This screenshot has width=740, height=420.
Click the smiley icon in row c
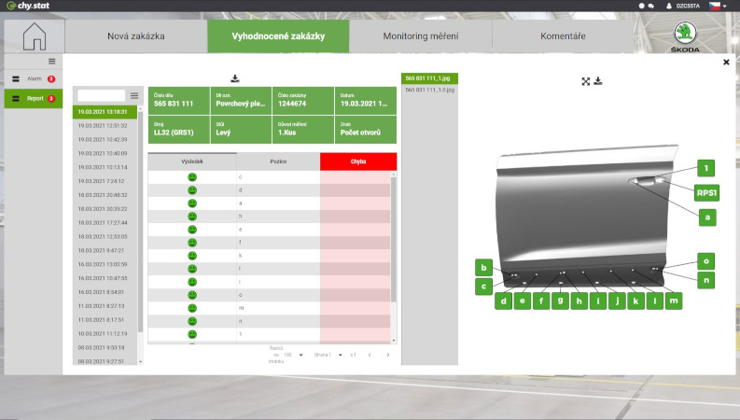tap(192, 177)
